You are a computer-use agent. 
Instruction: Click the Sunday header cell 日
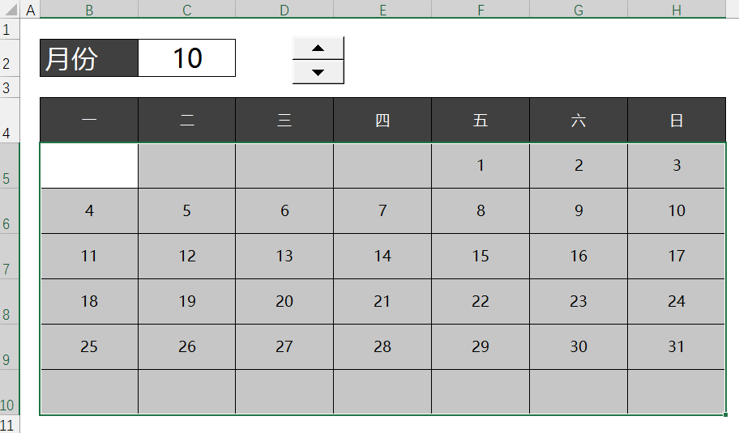[677, 120]
